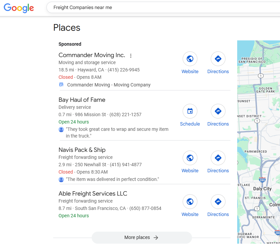The height and width of the screenshot is (247, 280).
Task: Open Bay Haul of Fame listing title
Action: [x=82, y=100]
